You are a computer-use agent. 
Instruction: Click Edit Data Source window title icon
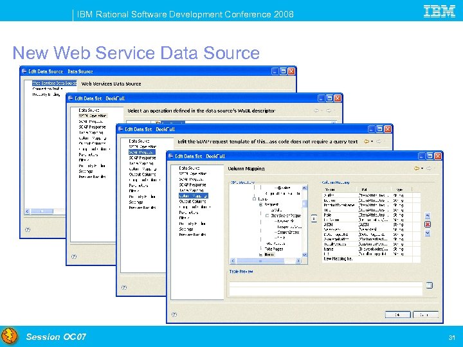pyautogui.click(x=24, y=71)
